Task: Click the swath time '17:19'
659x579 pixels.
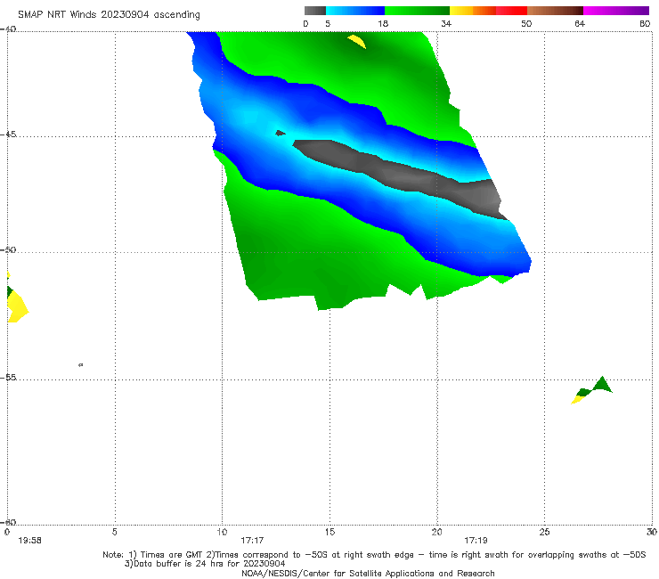Action: (476, 541)
